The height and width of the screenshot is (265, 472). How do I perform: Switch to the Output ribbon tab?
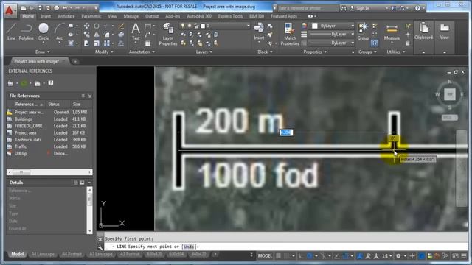pos(152,16)
